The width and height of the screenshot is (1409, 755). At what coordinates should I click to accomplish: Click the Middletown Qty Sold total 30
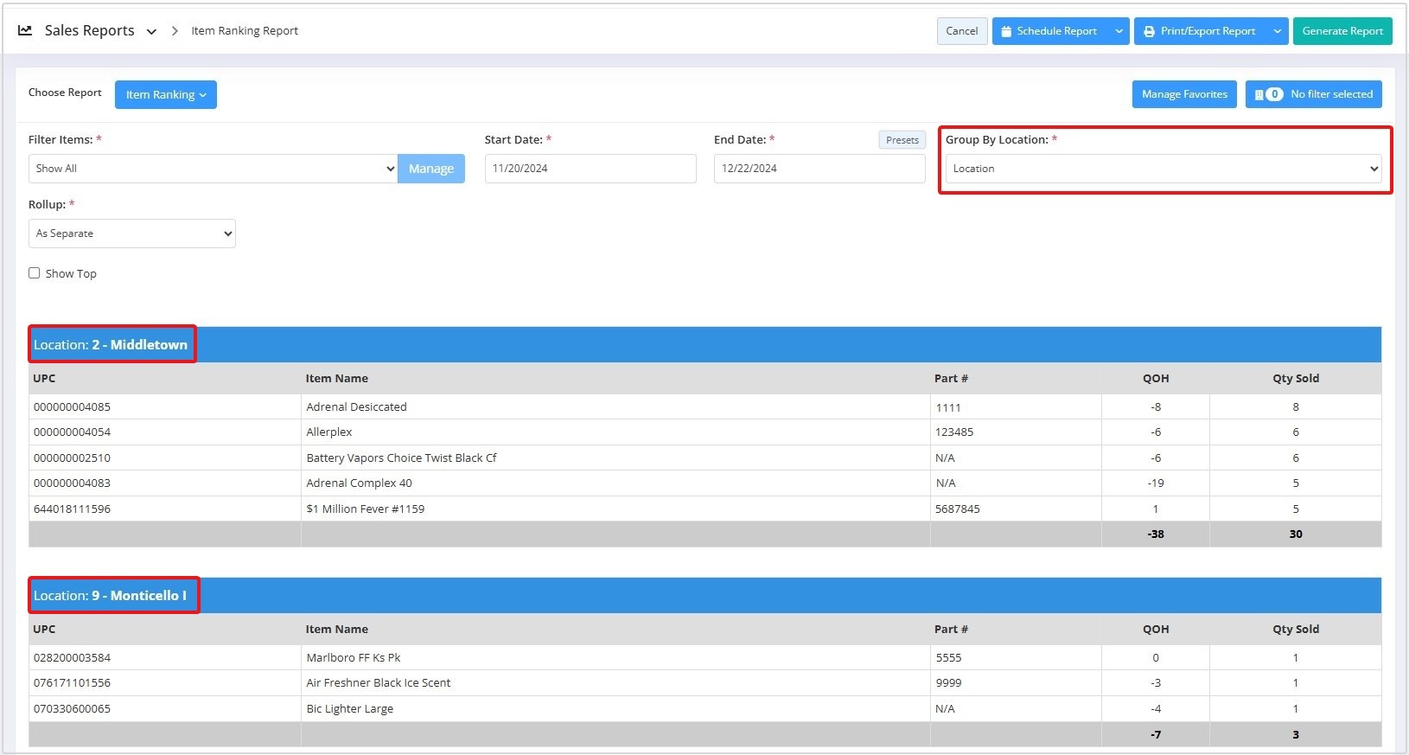point(1296,534)
